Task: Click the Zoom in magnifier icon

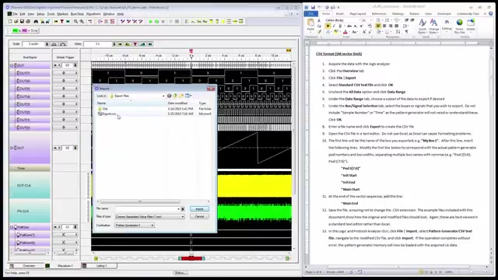Action: [x=82, y=21]
